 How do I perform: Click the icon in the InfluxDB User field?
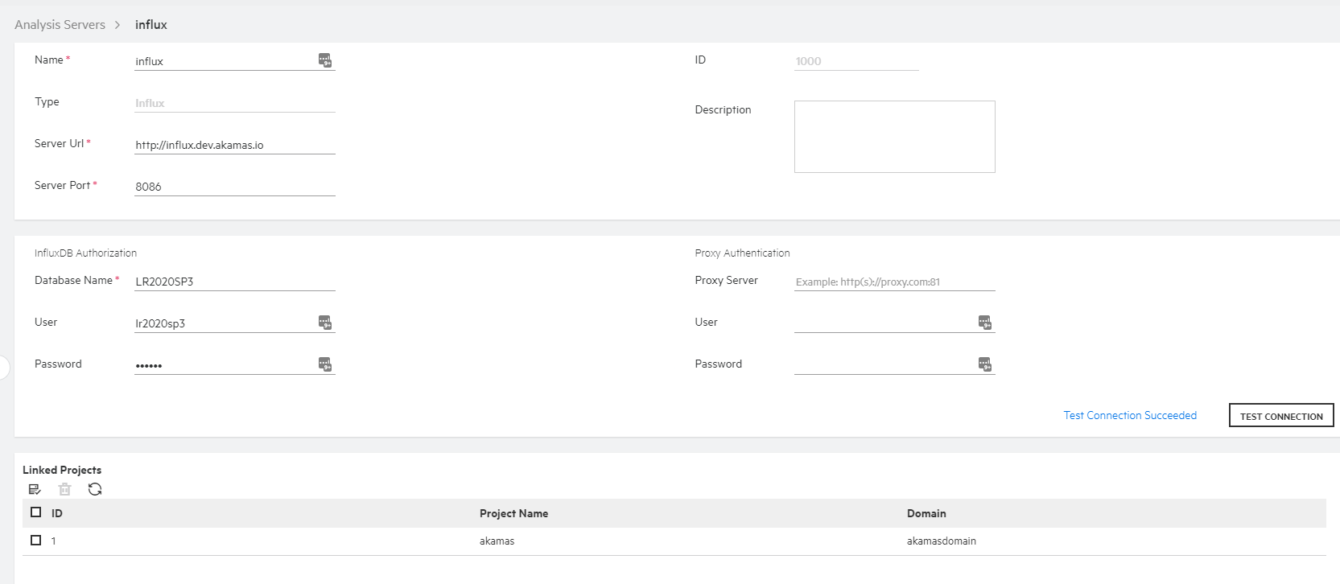tap(324, 323)
